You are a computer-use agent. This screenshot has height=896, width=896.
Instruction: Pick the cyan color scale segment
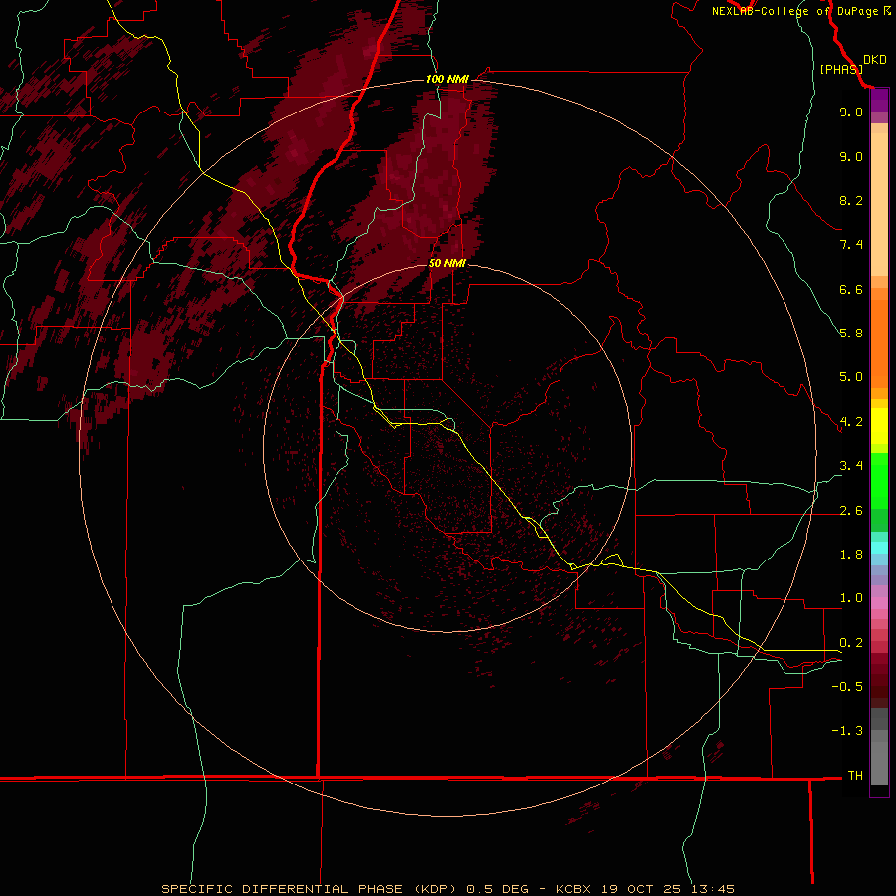(879, 548)
